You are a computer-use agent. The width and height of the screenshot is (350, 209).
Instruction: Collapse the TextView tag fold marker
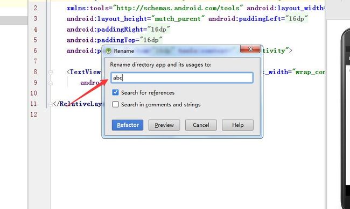pyautogui.click(x=51, y=72)
